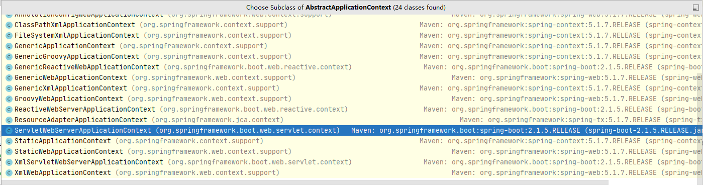Click package label in the ReactiveWebServerApplicationContext row
Screen dimensions: 703x185
pos(254,109)
